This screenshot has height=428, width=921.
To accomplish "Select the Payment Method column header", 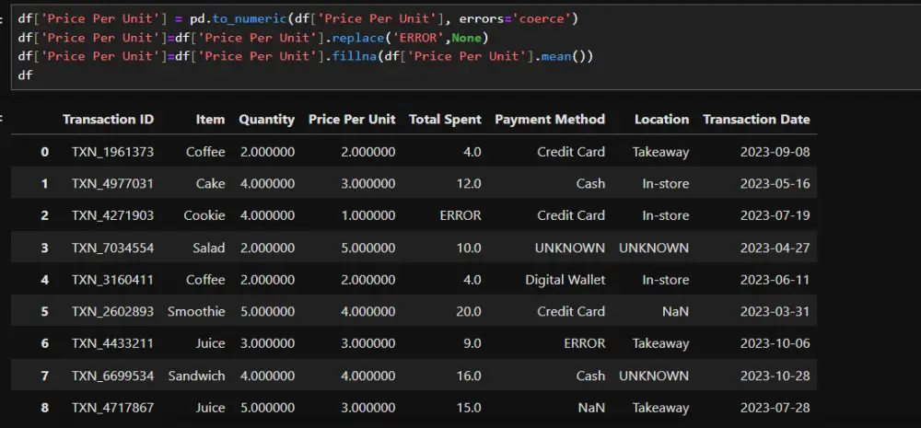I will coord(550,119).
